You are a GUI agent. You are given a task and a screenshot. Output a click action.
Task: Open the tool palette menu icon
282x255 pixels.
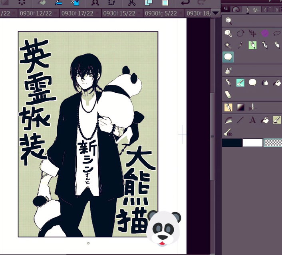click(226, 8)
